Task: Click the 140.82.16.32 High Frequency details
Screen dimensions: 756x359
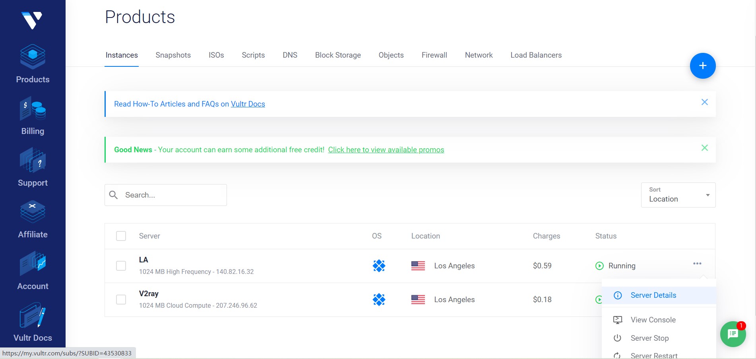Action: (196, 272)
